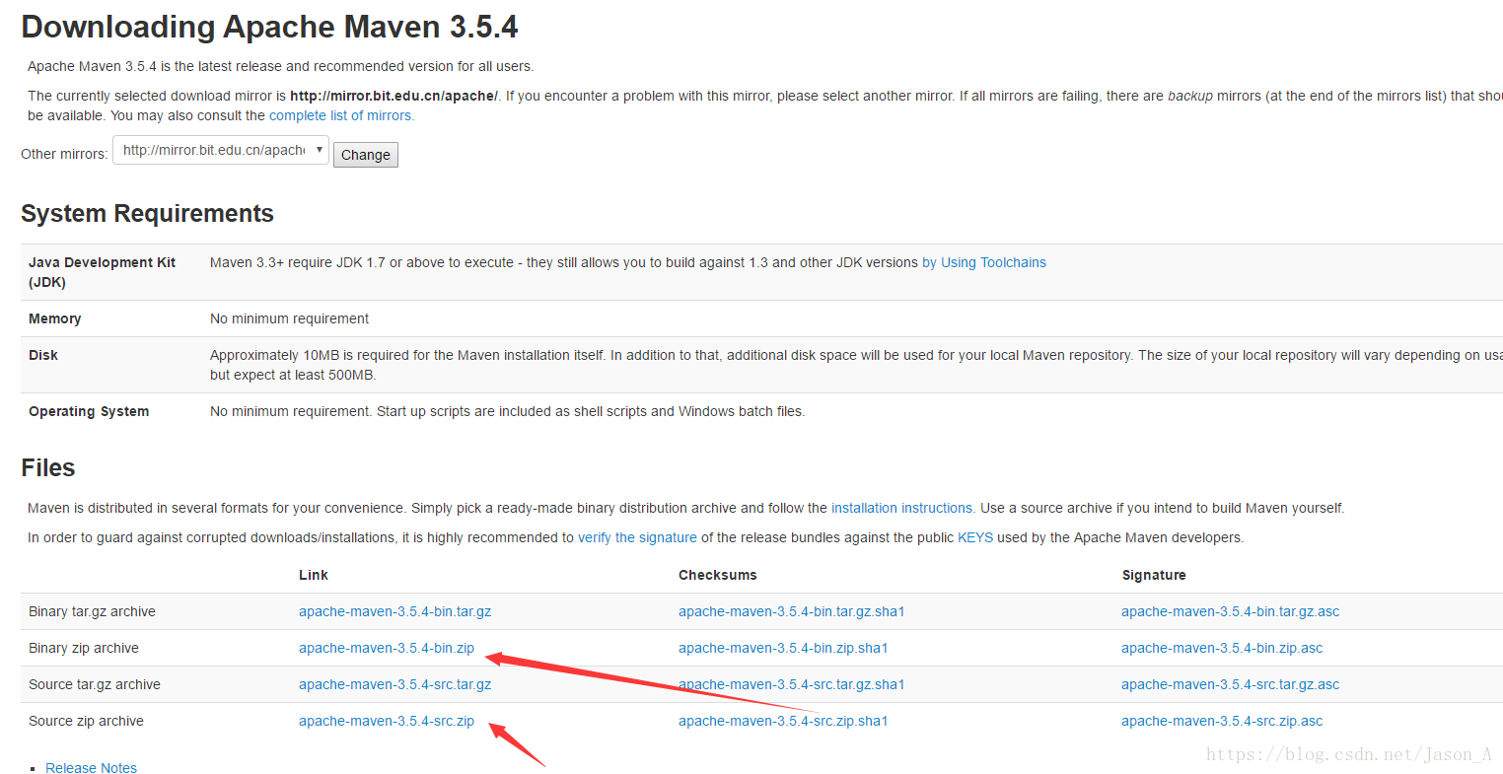Open apache-maven-3.5.4-bin.tar.gz.asc signature

[1231, 611]
